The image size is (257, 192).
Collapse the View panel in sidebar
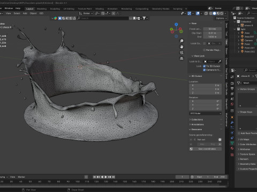(x=193, y=23)
